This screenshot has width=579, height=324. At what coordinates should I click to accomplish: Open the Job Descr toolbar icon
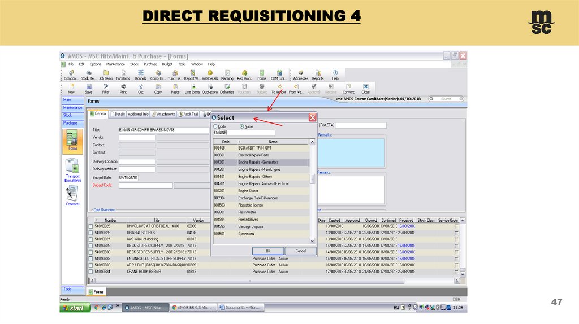pos(106,75)
